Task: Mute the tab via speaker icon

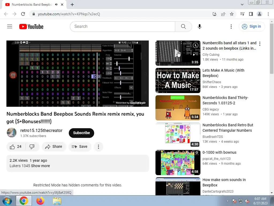Action: [x=56, y=5]
